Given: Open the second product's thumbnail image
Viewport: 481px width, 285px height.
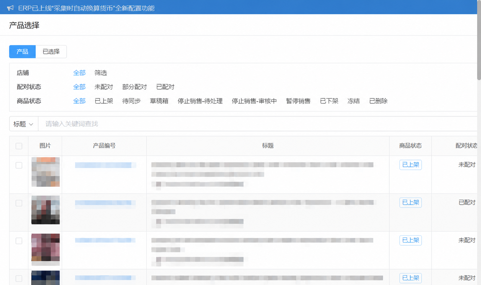Looking at the screenshot, I should [x=45, y=210].
